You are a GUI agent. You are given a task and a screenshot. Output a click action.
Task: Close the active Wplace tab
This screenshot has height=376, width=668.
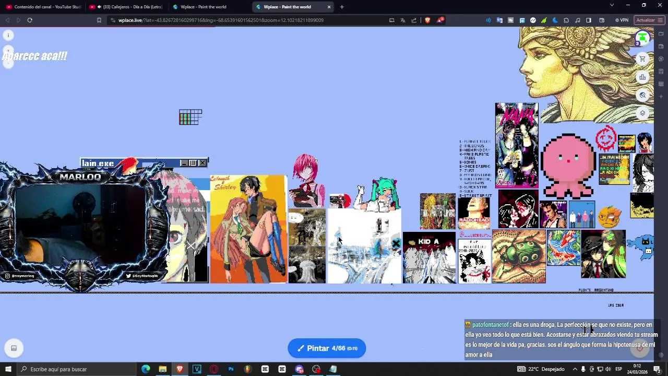(x=329, y=7)
